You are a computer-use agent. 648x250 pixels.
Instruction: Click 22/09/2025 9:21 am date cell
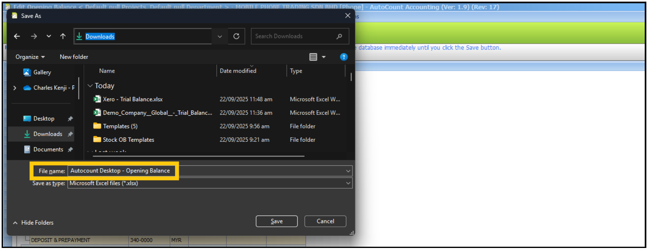point(244,140)
